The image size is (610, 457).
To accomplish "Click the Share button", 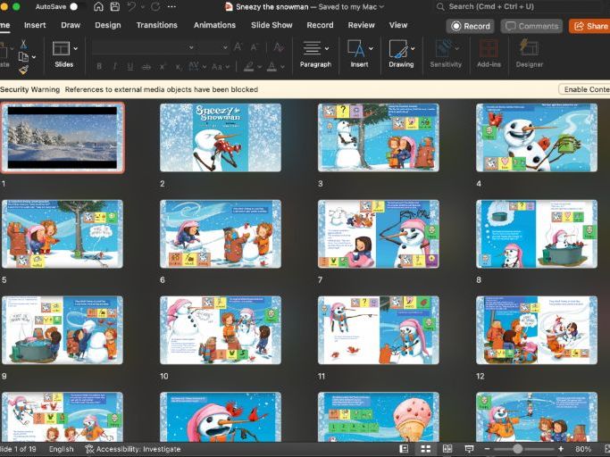I will [589, 26].
